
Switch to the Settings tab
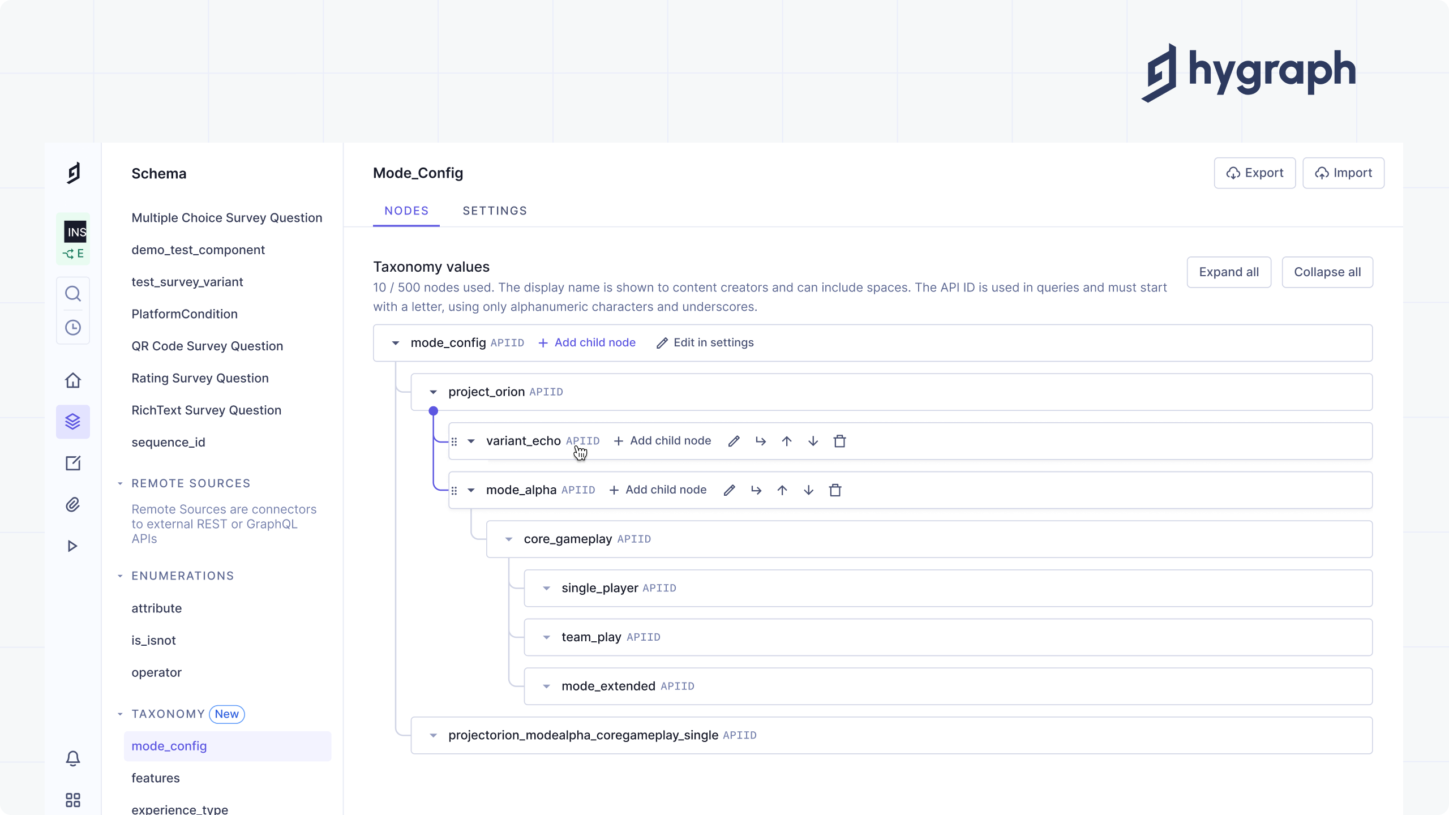point(495,211)
